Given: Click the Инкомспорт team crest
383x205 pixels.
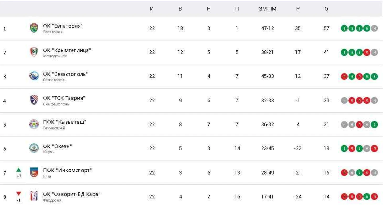Looking at the screenshot, I should click(x=34, y=172).
